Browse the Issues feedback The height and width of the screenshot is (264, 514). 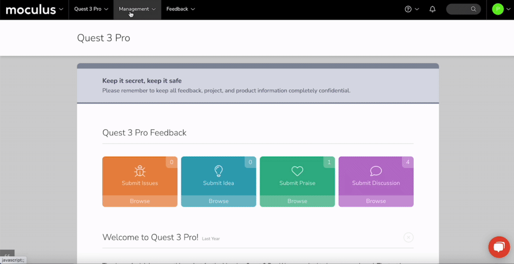[140, 201]
